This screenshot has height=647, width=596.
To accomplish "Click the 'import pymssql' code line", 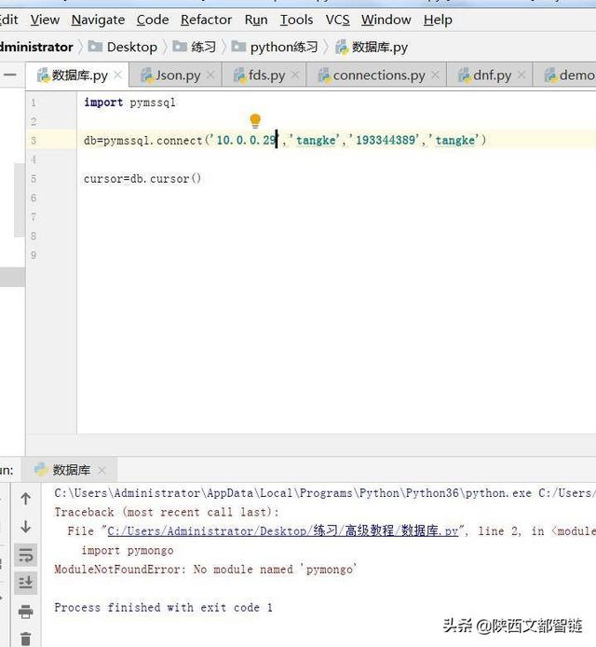I will (129, 103).
